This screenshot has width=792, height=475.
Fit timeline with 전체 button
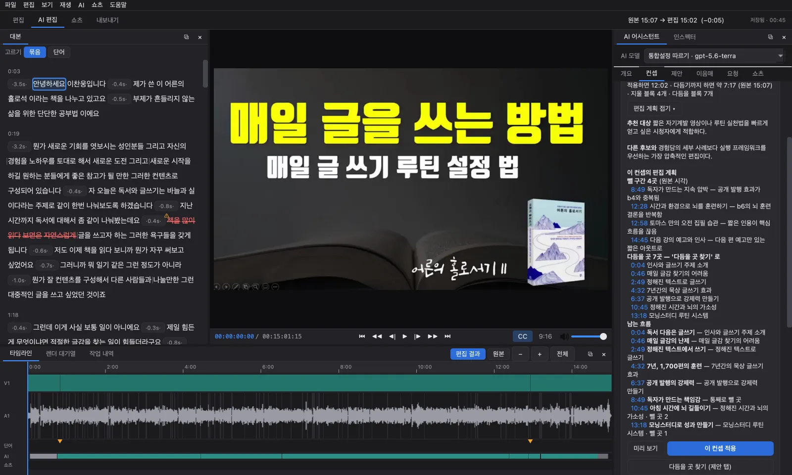562,354
